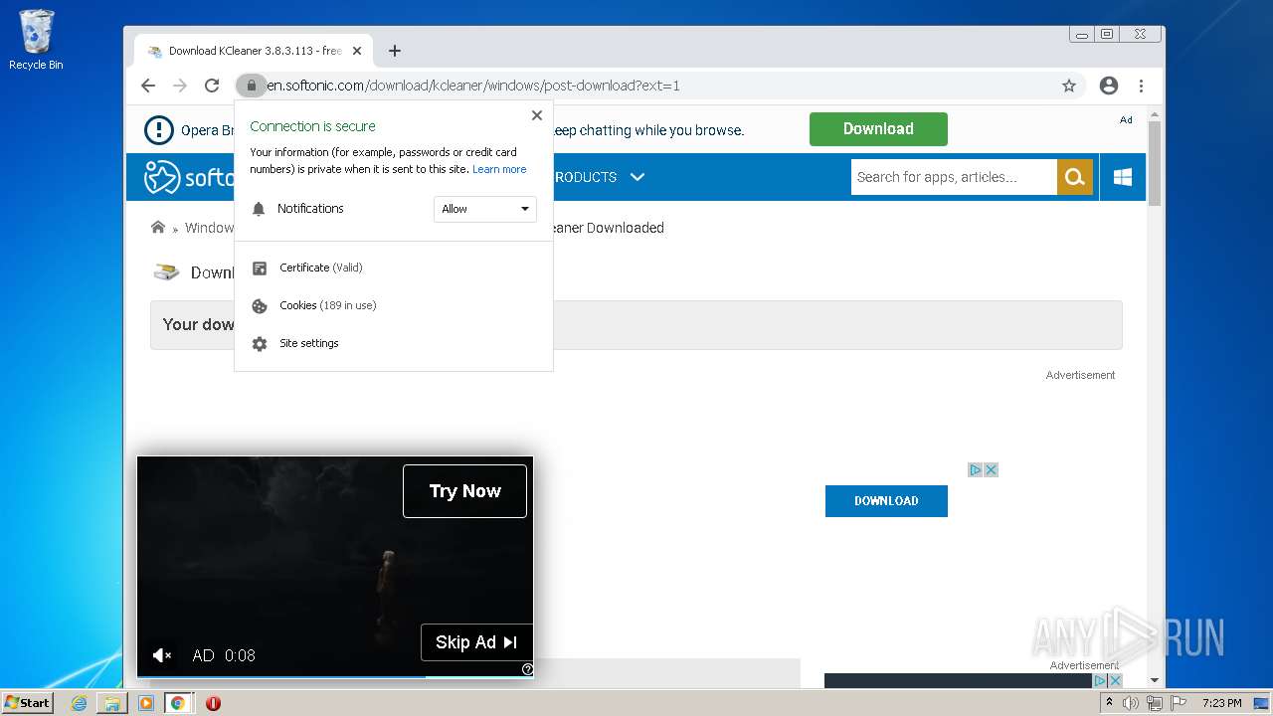Open Cookies (189 in use)
Screen dimensions: 1273x716
point(327,305)
